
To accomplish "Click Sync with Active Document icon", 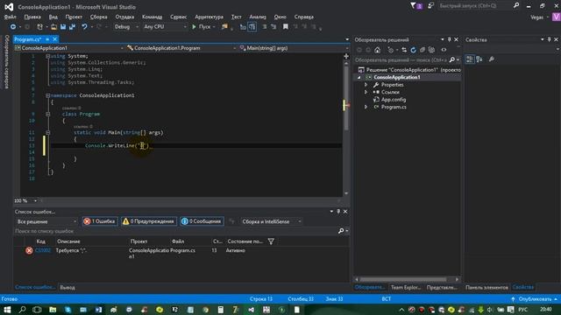I will [404, 50].
